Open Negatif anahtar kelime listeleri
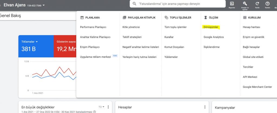Screen dimensions: 277x113 pos(141,47)
